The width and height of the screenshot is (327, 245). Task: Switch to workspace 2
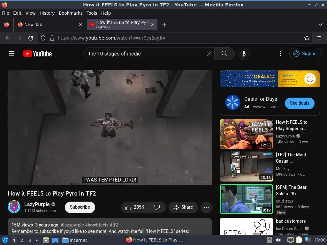(x=22, y=240)
